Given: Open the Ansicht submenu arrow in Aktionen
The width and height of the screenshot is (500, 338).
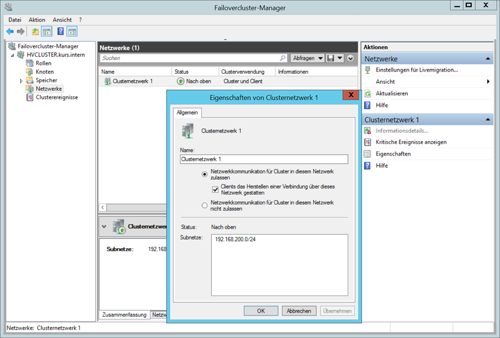Looking at the screenshot, I should [488, 82].
